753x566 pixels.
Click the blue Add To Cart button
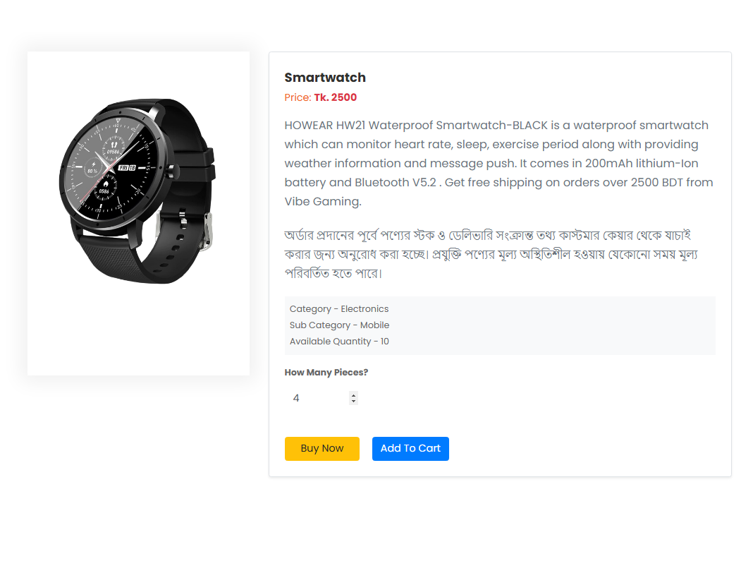[410, 449]
